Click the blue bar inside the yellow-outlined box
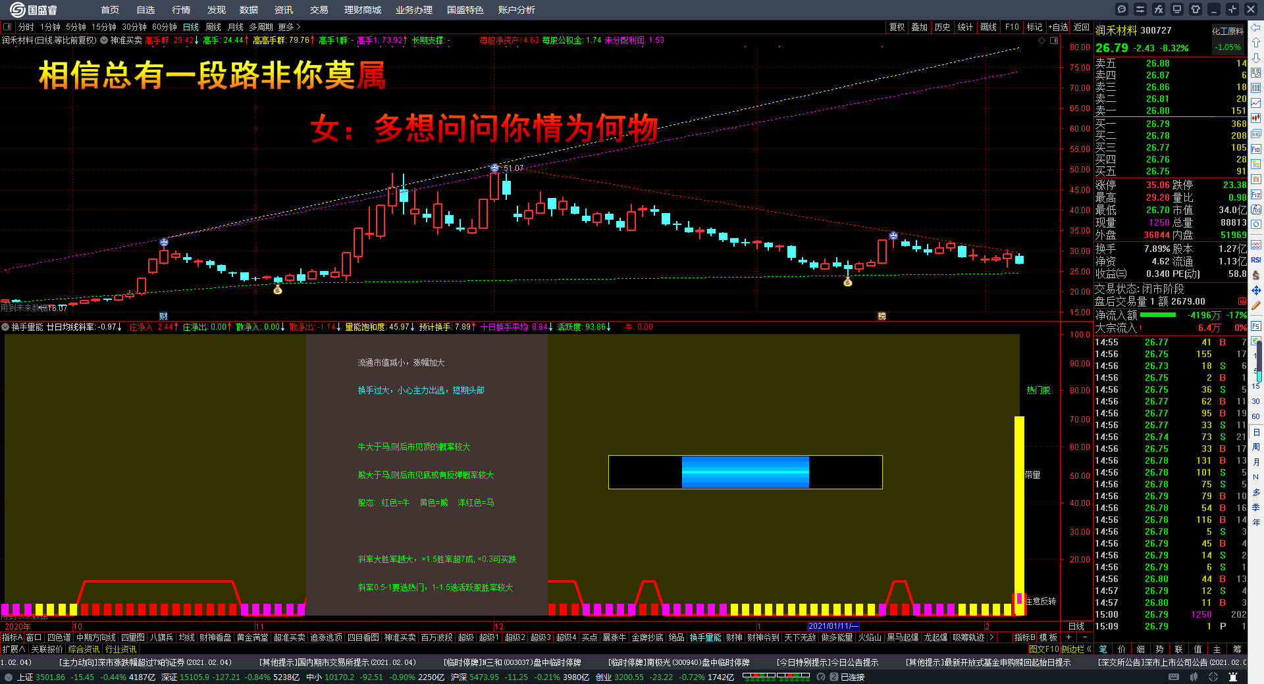 [x=745, y=472]
